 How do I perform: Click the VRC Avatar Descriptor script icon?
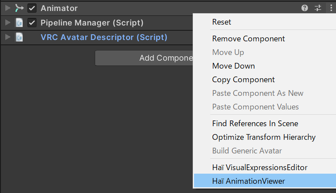(19, 37)
